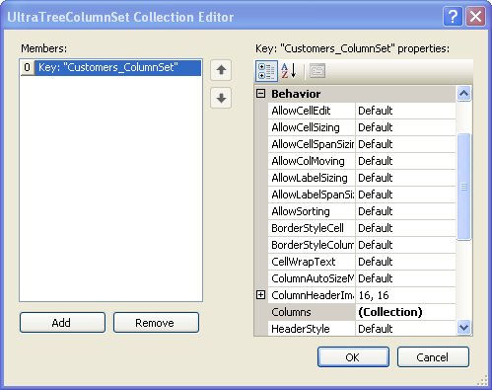492x390 pixels.
Task: Select the AllowLabelSpanSizing property row
Action: pyautogui.click(x=312, y=195)
